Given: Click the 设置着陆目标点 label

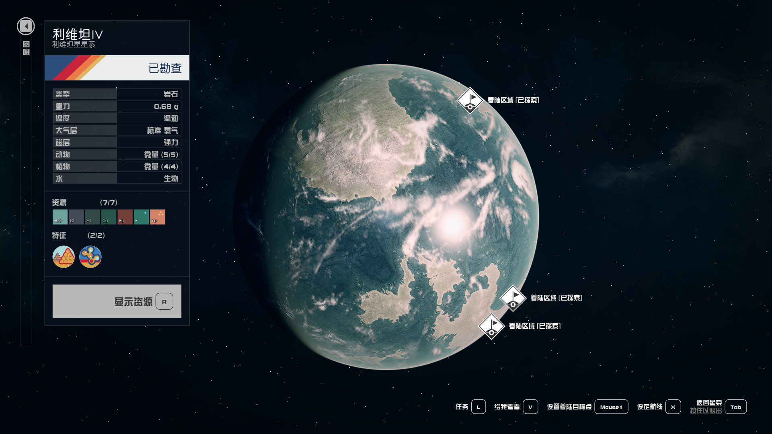Looking at the screenshot, I should 569,407.
